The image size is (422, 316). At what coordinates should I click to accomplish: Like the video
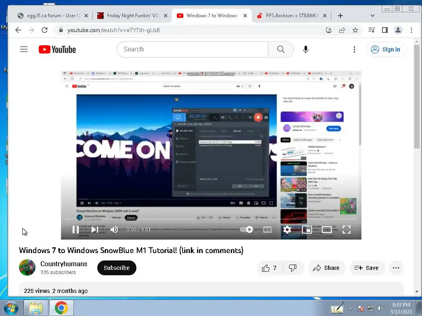270,268
